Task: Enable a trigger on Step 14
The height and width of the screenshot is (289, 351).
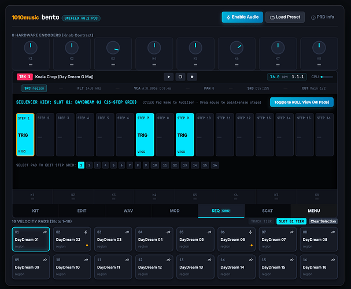Action: pyautogui.click(x=285, y=134)
